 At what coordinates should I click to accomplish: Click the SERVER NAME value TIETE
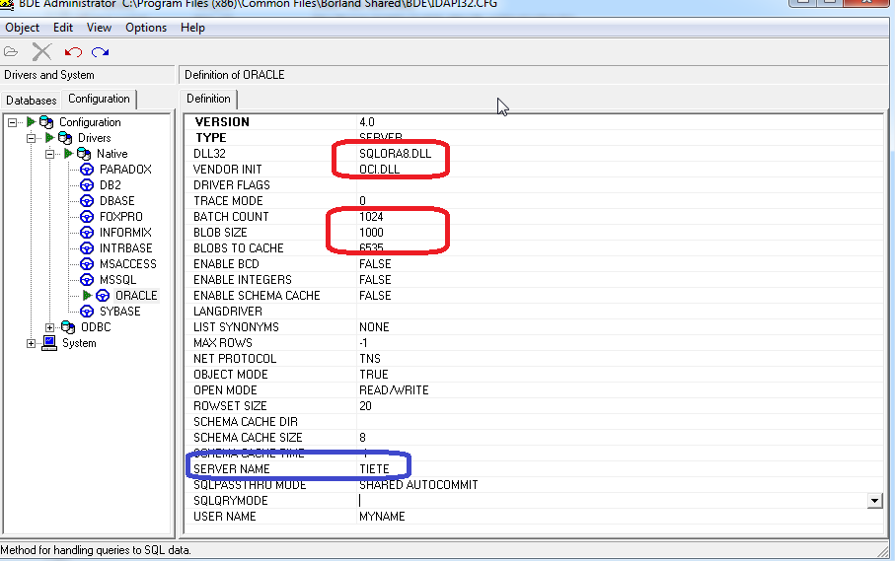[374, 468]
